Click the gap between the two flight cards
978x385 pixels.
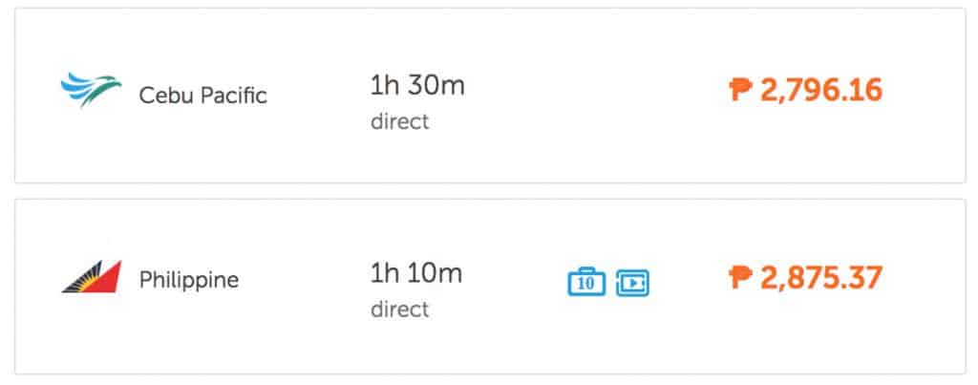[489, 191]
